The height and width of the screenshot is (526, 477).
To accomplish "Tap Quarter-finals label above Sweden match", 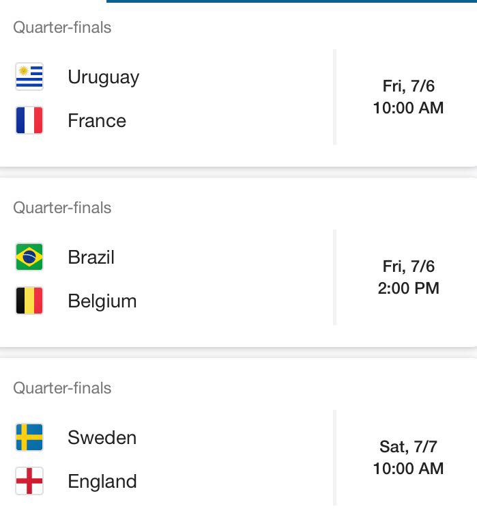I will tap(62, 388).
